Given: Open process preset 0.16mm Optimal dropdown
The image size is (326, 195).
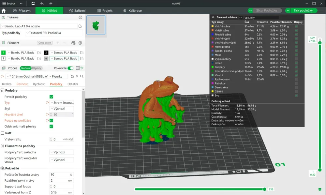Looking at the screenshot, I should pyautogui.click(x=37, y=76).
